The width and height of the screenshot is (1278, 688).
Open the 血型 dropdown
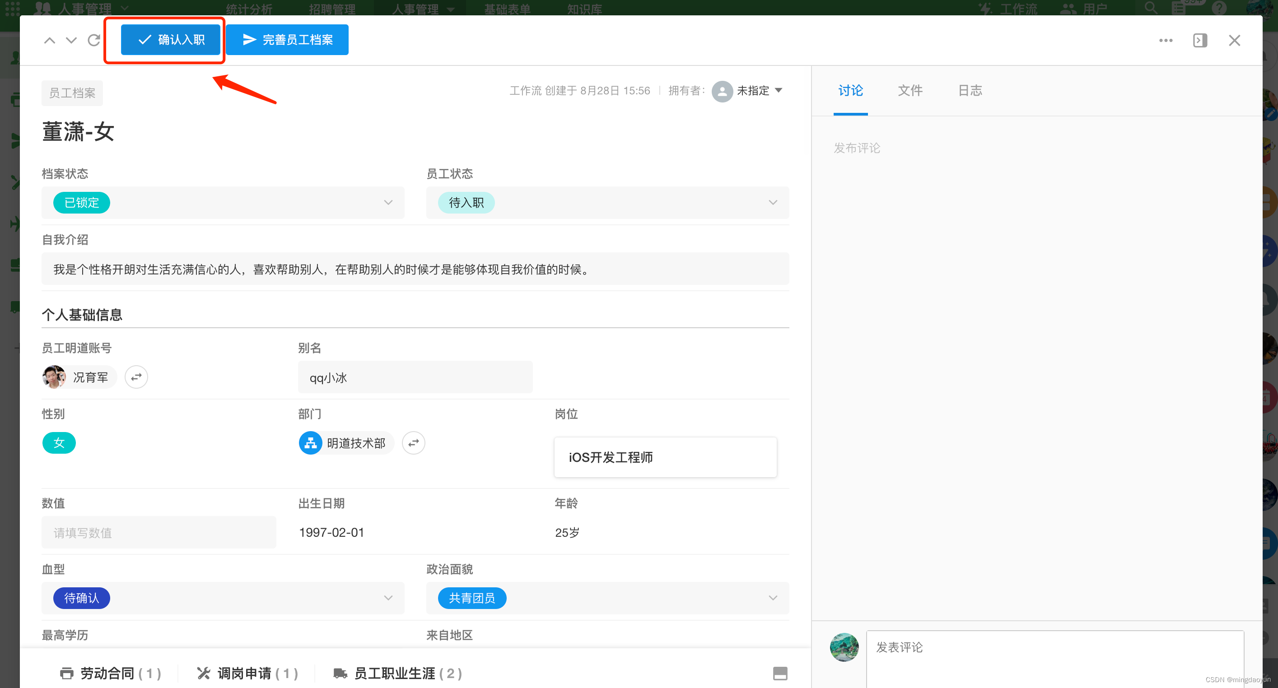(x=388, y=598)
